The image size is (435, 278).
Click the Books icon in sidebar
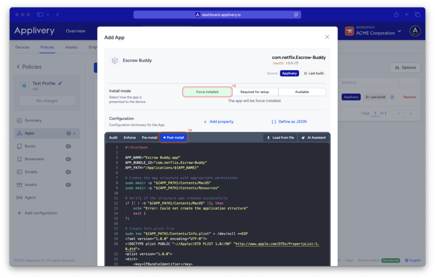[x=20, y=146]
